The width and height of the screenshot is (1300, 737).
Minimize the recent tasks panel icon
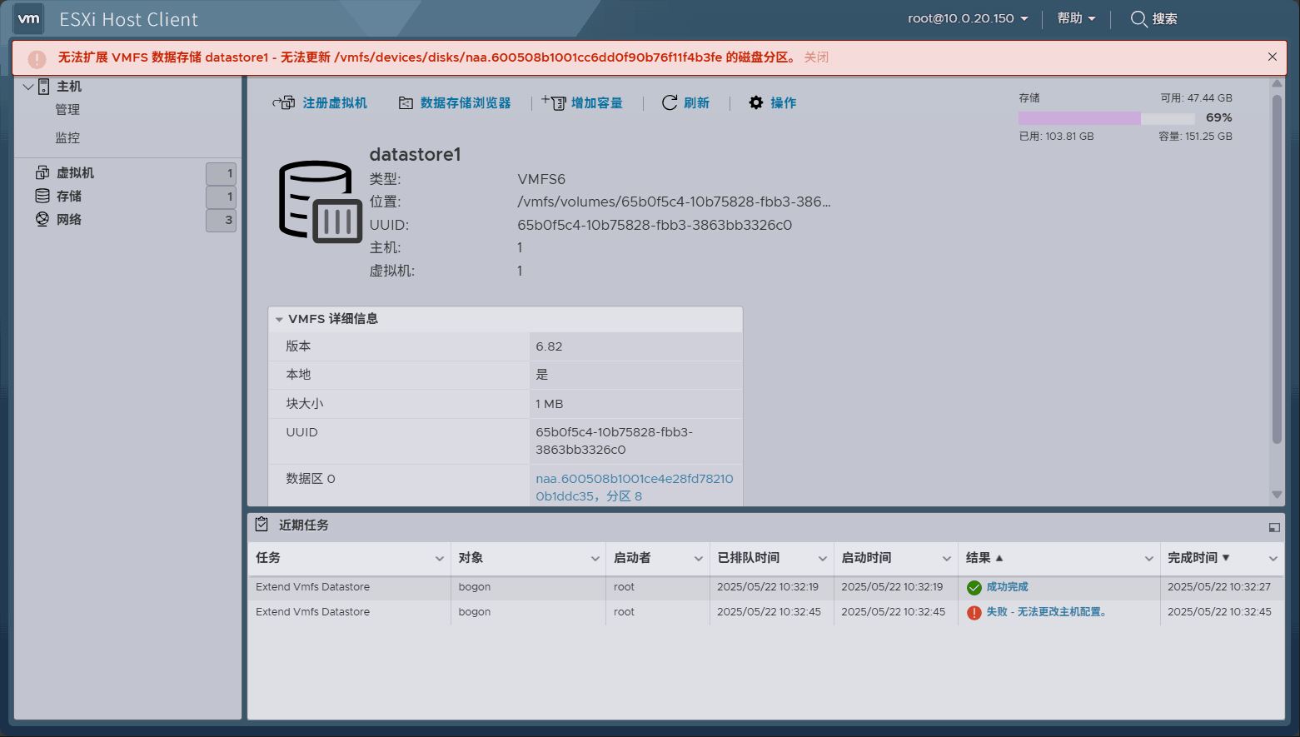pos(1274,527)
